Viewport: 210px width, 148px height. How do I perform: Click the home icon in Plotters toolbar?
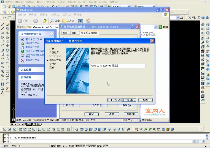pyautogui.click(x=88, y=21)
